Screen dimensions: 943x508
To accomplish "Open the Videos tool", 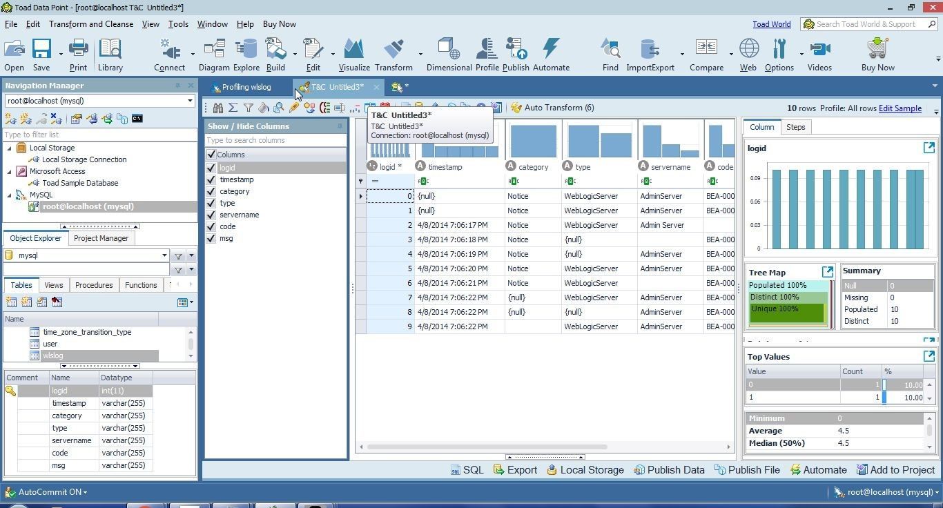I will point(819,55).
